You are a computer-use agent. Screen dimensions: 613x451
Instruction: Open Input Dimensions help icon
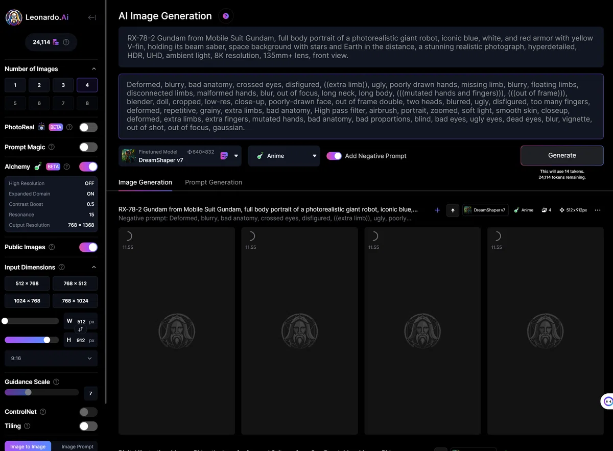click(62, 267)
